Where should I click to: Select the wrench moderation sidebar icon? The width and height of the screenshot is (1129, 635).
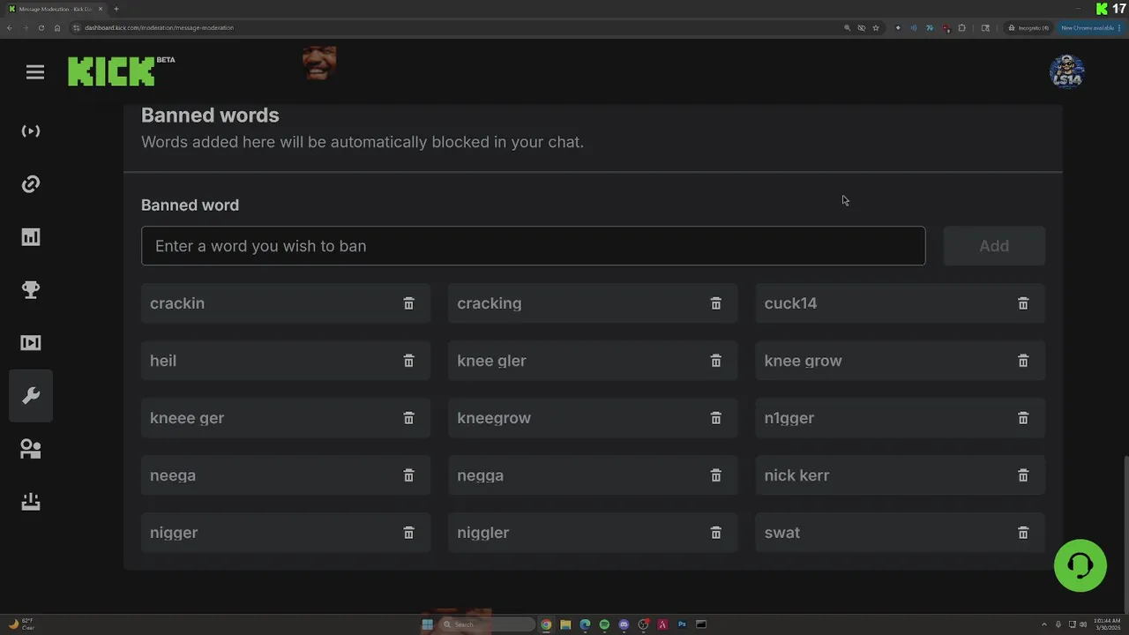pyautogui.click(x=31, y=396)
